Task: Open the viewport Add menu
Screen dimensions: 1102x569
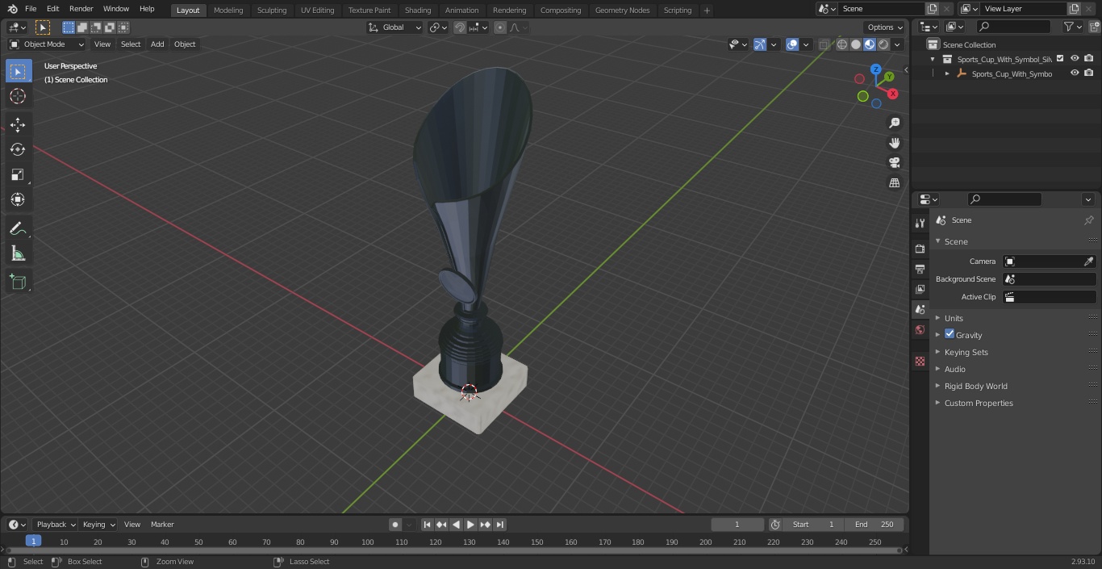Action: (157, 44)
